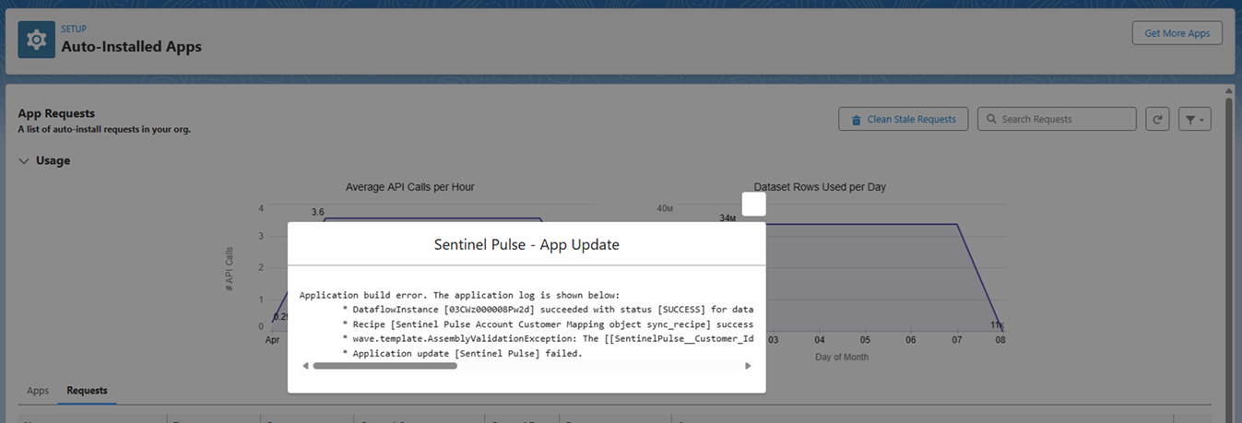The height and width of the screenshot is (423, 1242).
Task: Click the Clean Stale Requests button
Action: click(x=903, y=119)
